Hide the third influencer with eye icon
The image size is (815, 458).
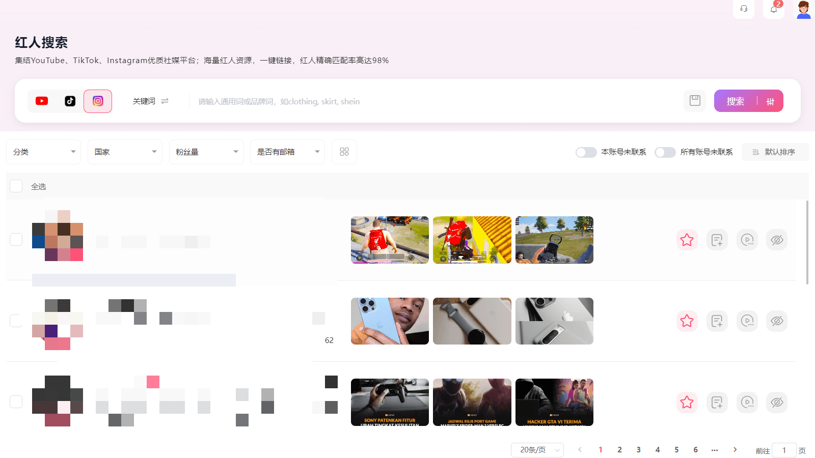click(x=777, y=402)
